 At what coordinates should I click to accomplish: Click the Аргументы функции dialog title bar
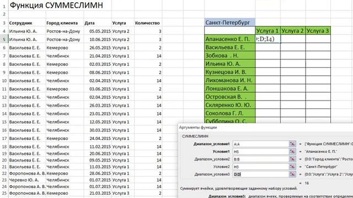coord(265,127)
